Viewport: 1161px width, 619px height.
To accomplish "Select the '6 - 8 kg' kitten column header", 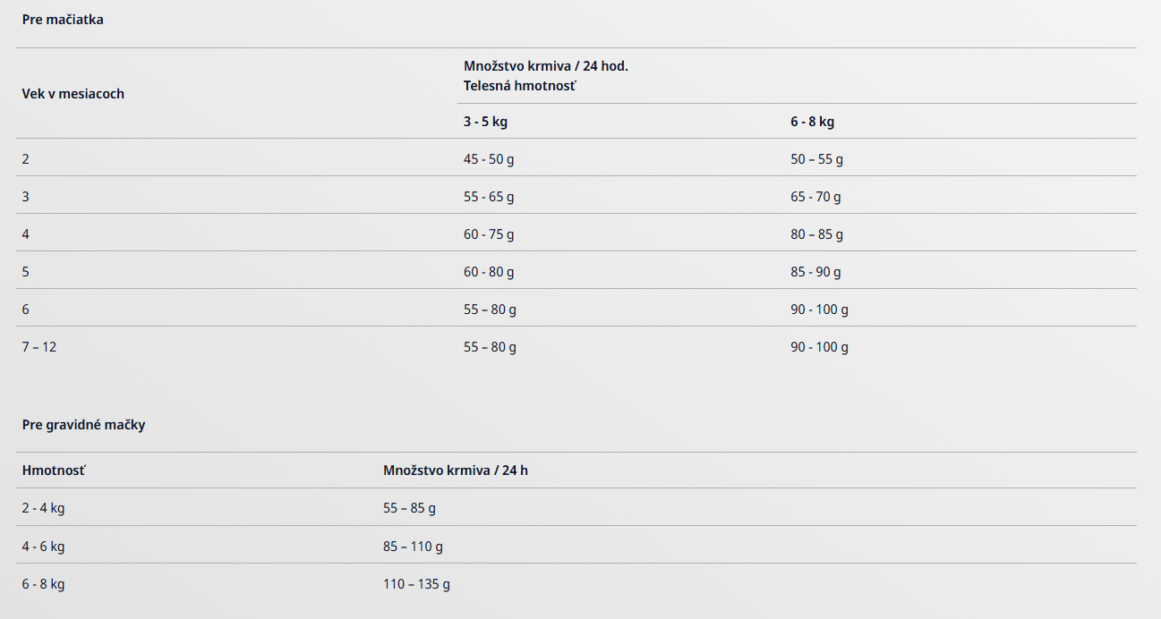I will (x=812, y=122).
